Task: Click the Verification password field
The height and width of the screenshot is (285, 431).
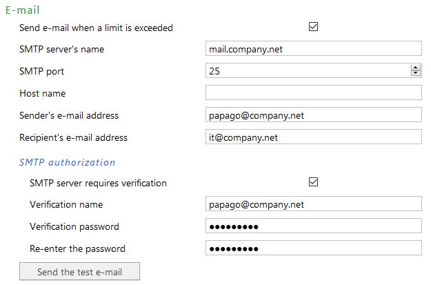Action: 313,226
